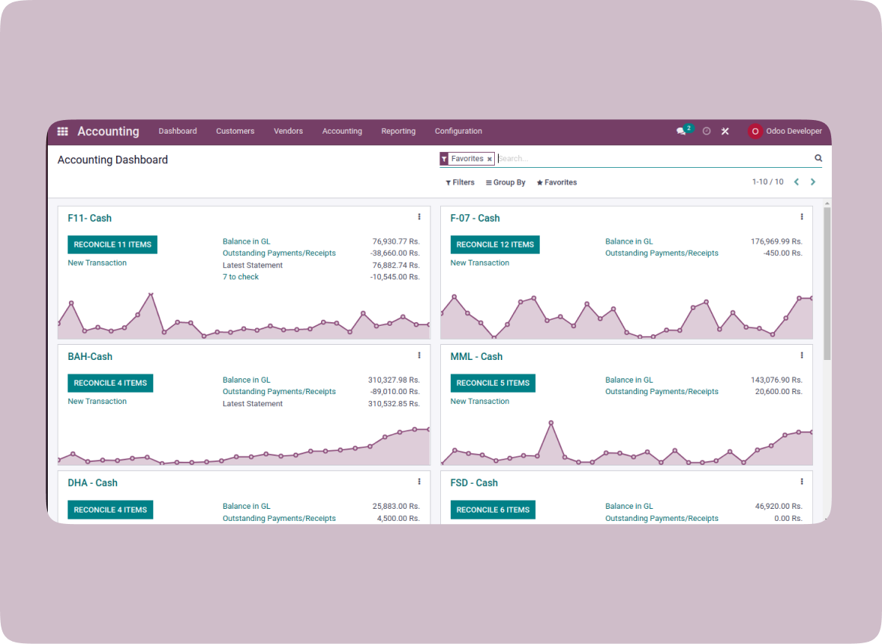The image size is (882, 644).
Task: Open the conversations chat icon
Action: tap(681, 131)
